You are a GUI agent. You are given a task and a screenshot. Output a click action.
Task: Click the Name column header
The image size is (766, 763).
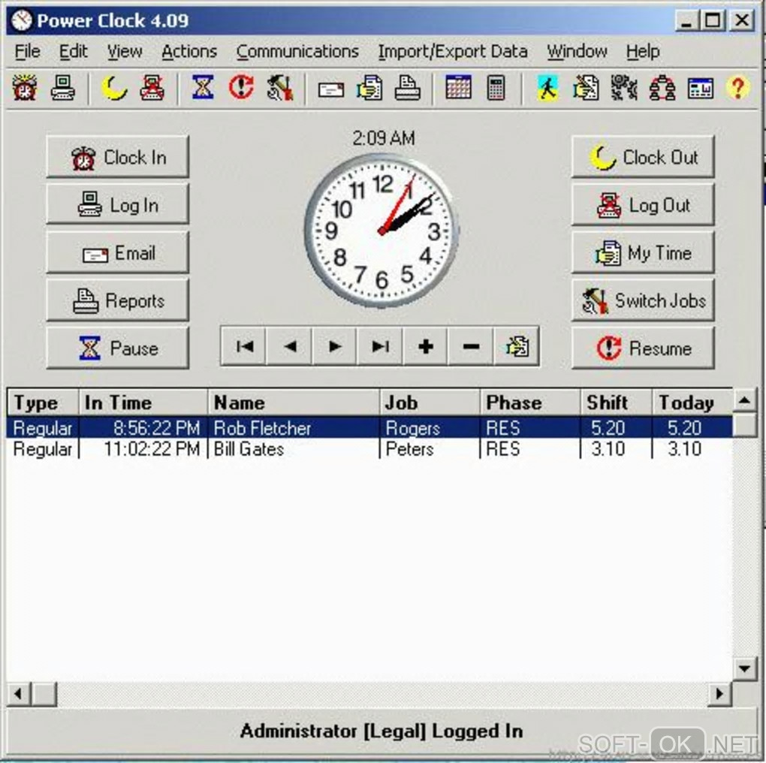(294, 403)
